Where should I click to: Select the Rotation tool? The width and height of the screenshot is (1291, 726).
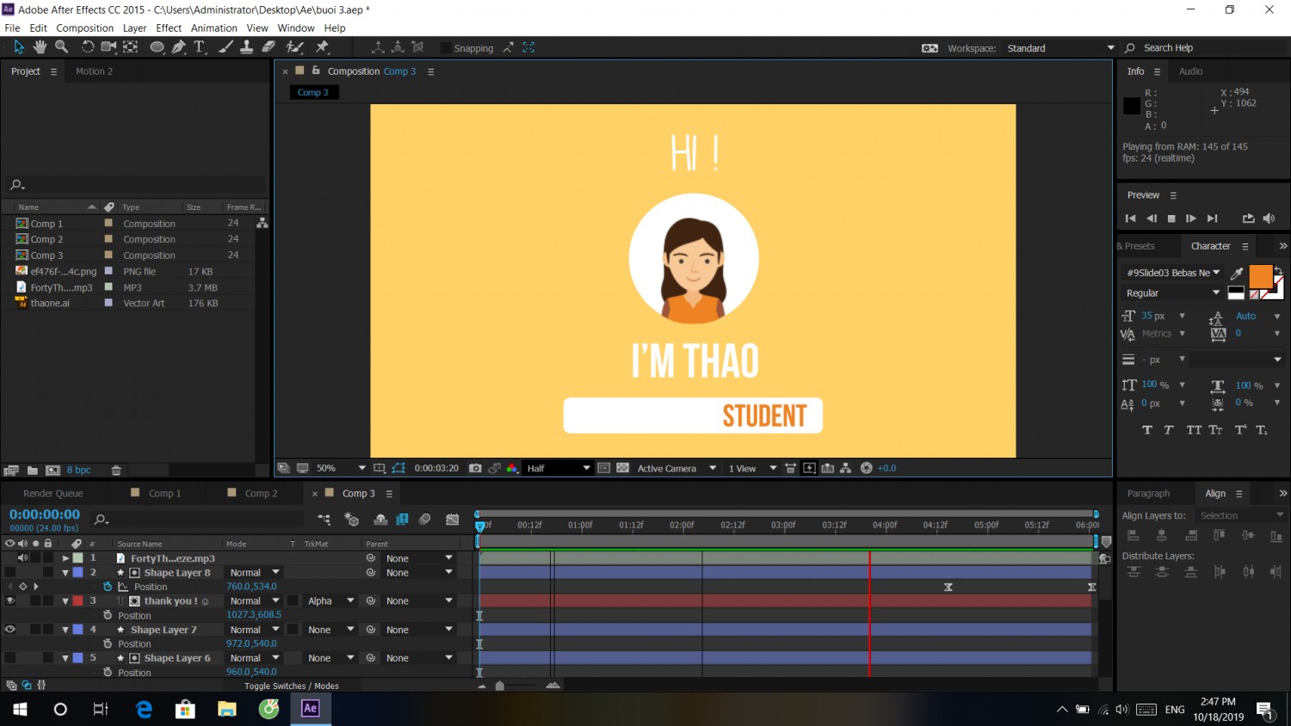(88, 47)
